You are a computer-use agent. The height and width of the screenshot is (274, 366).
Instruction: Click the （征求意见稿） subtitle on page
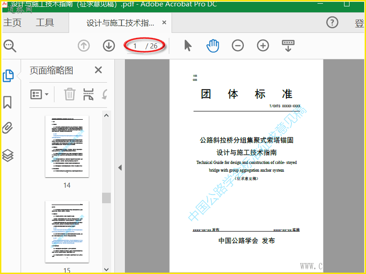point(247,179)
